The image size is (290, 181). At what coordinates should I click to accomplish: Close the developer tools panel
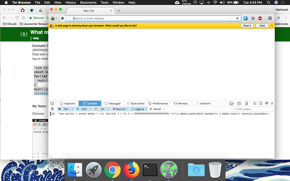(x=272, y=103)
